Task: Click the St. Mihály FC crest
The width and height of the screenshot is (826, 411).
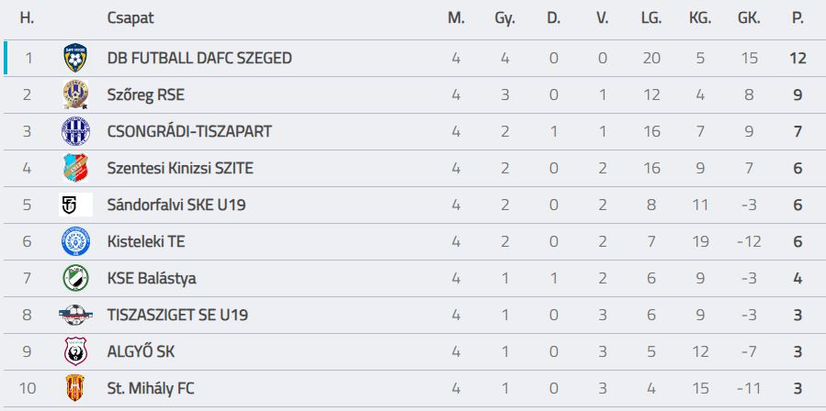Action: (x=75, y=388)
